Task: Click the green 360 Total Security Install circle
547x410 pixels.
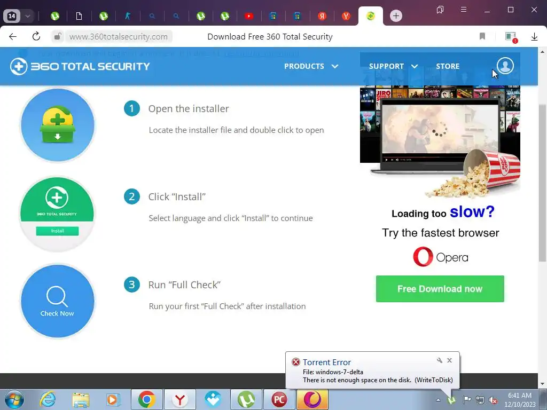Action: coord(57,214)
